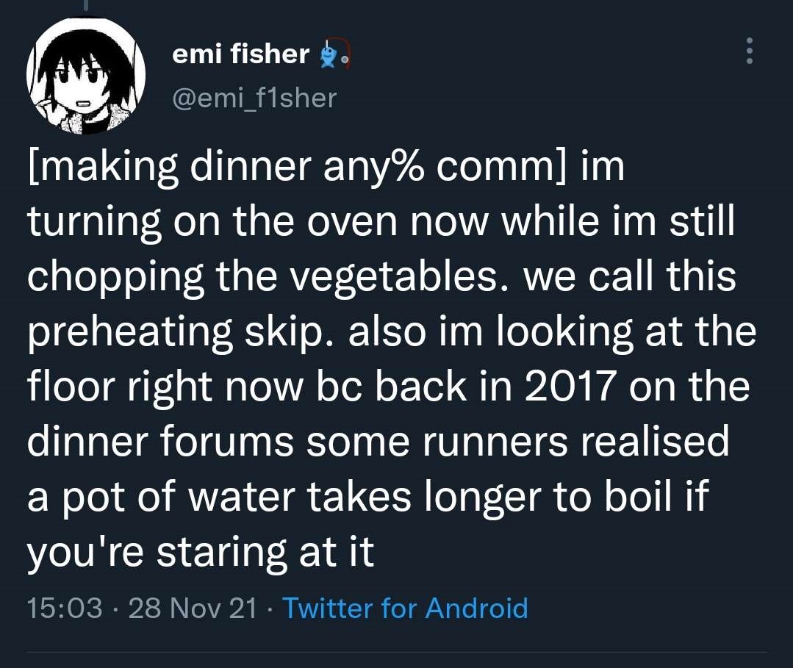Open the "Twitter for Android" source link
This screenshot has width=793, height=668.
coord(405,608)
